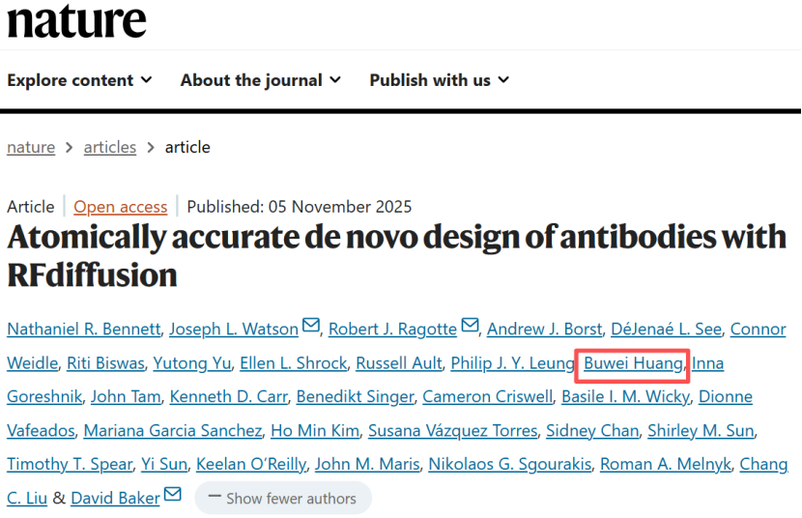Open the About the journal dropdown
The image size is (802, 518).
pyautogui.click(x=260, y=80)
